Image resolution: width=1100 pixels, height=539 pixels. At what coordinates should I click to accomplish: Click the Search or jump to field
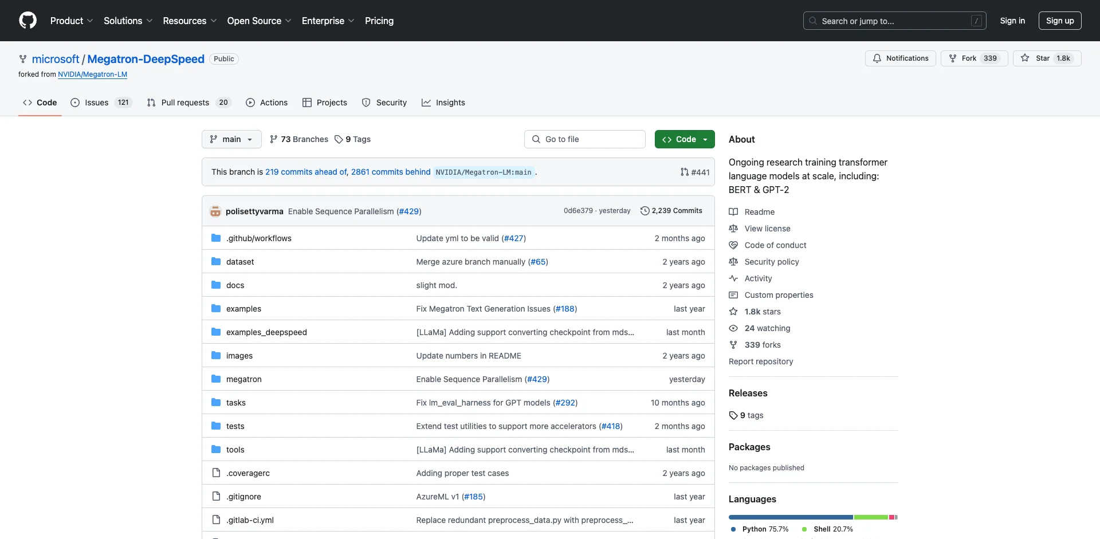894,21
